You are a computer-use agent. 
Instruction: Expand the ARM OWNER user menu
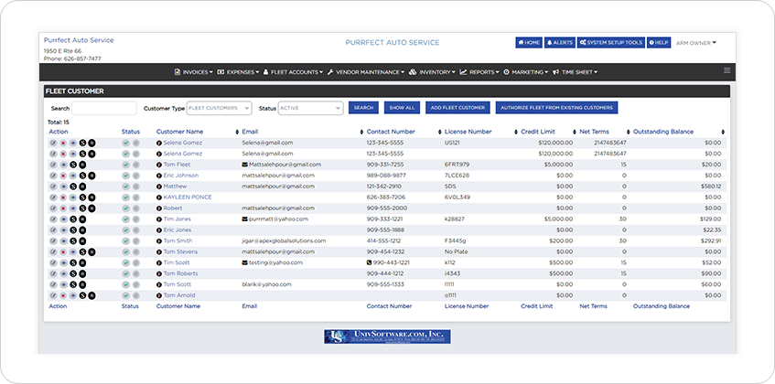point(696,43)
